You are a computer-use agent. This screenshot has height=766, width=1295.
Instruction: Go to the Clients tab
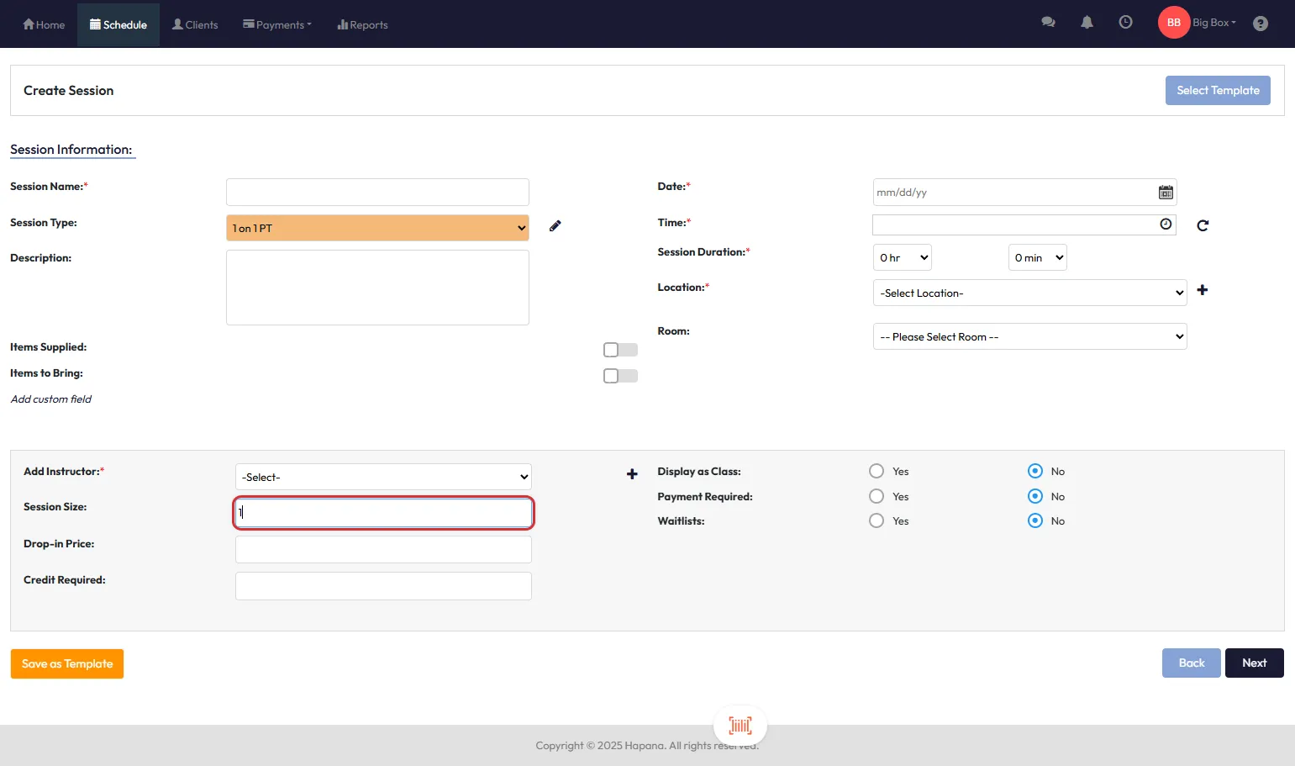pyautogui.click(x=195, y=24)
